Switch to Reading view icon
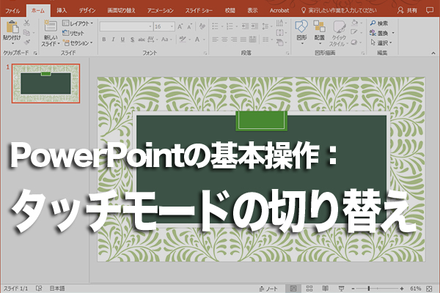Image resolution: width=440 pixels, height=293 pixels. pos(325,289)
